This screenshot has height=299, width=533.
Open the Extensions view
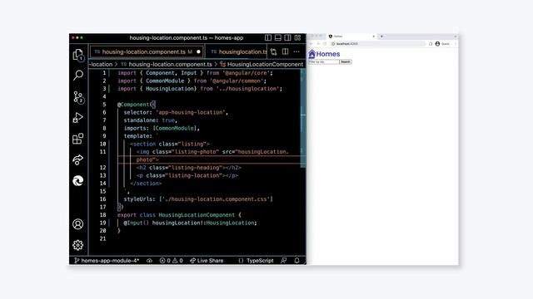[77, 139]
